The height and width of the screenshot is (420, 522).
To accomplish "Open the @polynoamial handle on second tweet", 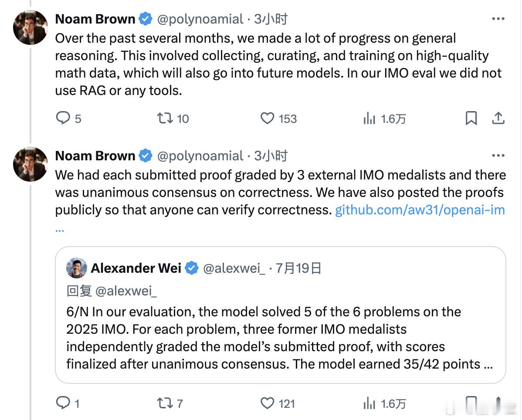I will pyautogui.click(x=200, y=156).
